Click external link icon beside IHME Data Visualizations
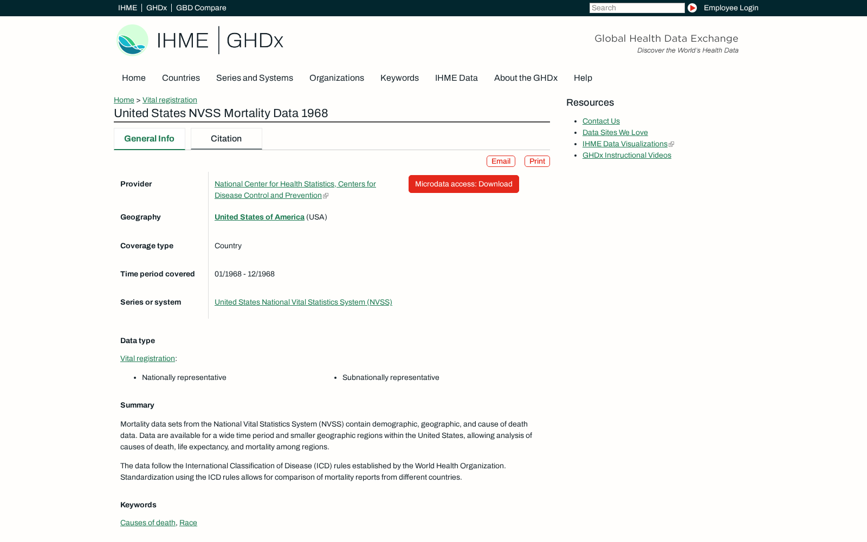This screenshot has height=542, width=867. pos(671,144)
